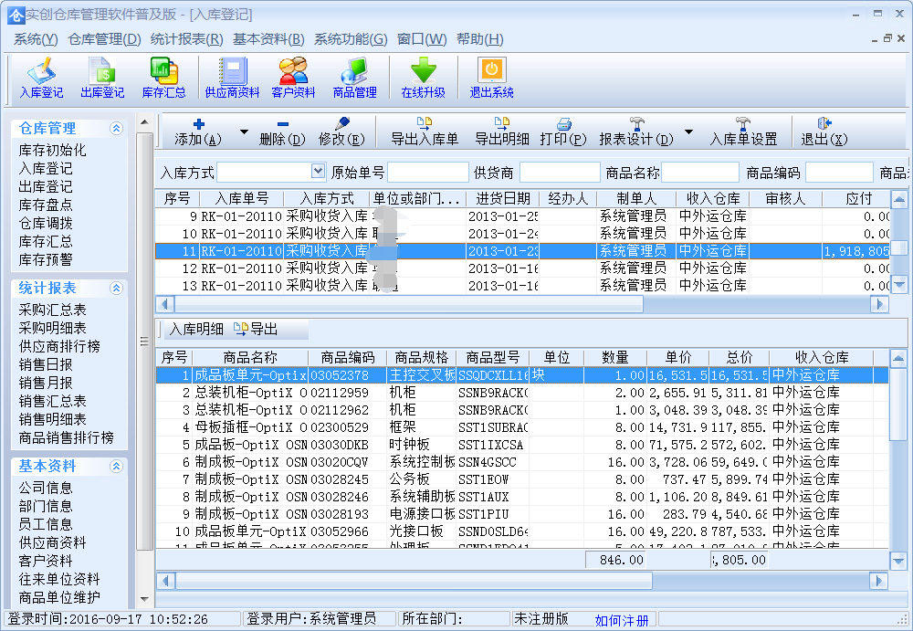Image resolution: width=913 pixels, height=631 pixels.
Task: Select the receipt row dated 2013-01-25
Action: pyautogui.click(x=522, y=216)
